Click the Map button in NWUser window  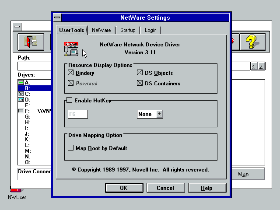[248, 174]
